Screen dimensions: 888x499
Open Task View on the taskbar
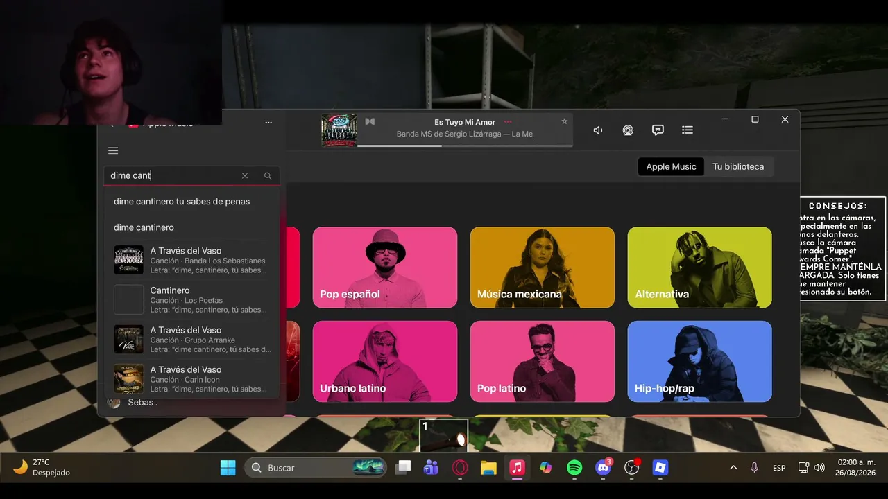tap(403, 468)
